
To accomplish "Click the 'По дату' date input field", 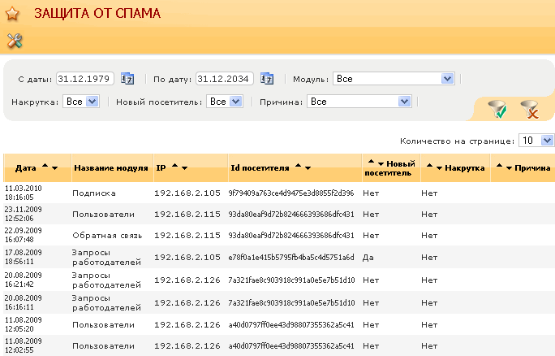I will click(224, 79).
